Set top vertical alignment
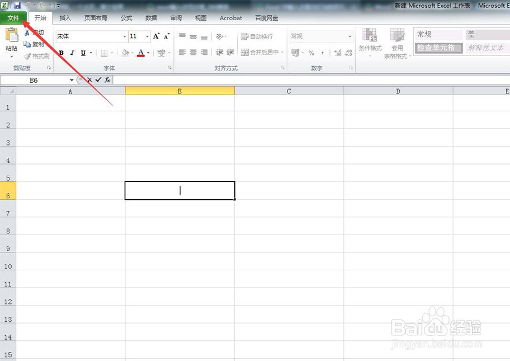Image resolution: width=510 pixels, height=361 pixels. [x=182, y=36]
